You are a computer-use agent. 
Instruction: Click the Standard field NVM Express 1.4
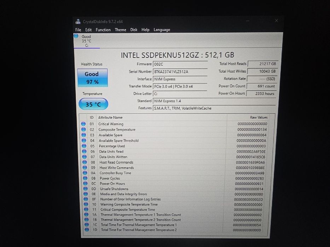coord(214,101)
